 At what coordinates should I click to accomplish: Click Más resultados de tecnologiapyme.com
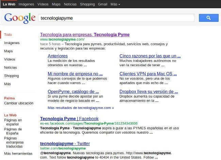click(x=81, y=107)
